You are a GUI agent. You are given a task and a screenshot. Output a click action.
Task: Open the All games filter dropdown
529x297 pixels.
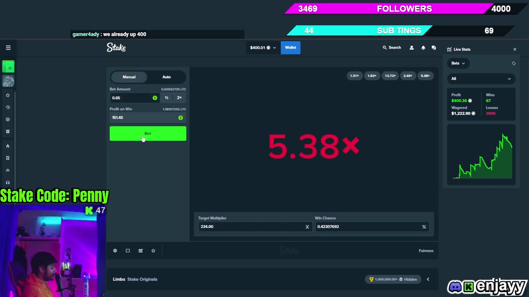tap(481, 79)
